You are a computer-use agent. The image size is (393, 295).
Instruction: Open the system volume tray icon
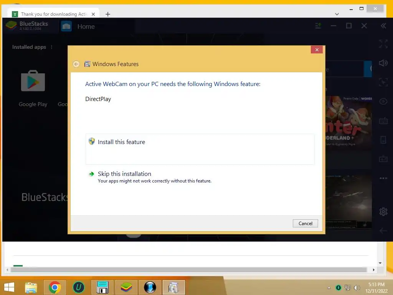click(x=357, y=287)
